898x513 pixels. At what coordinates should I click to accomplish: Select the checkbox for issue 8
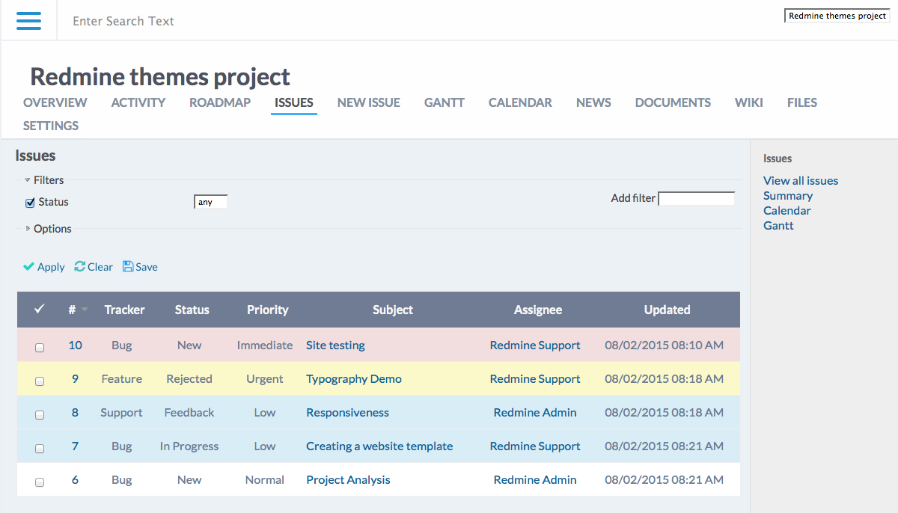pyautogui.click(x=40, y=414)
